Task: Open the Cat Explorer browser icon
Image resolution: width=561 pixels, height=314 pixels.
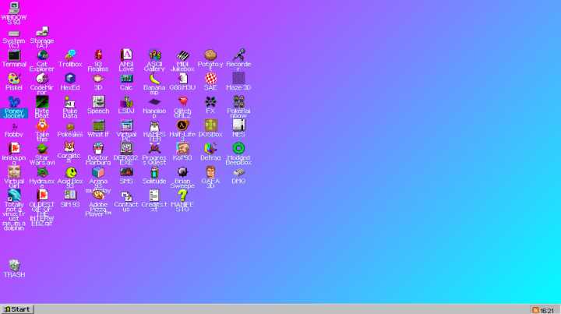Action: (x=42, y=55)
